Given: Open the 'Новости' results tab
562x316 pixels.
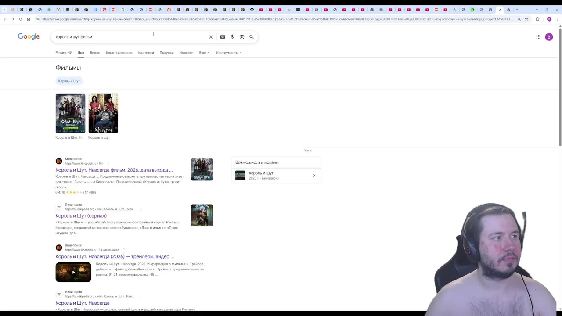Looking at the screenshot, I should 186,53.
